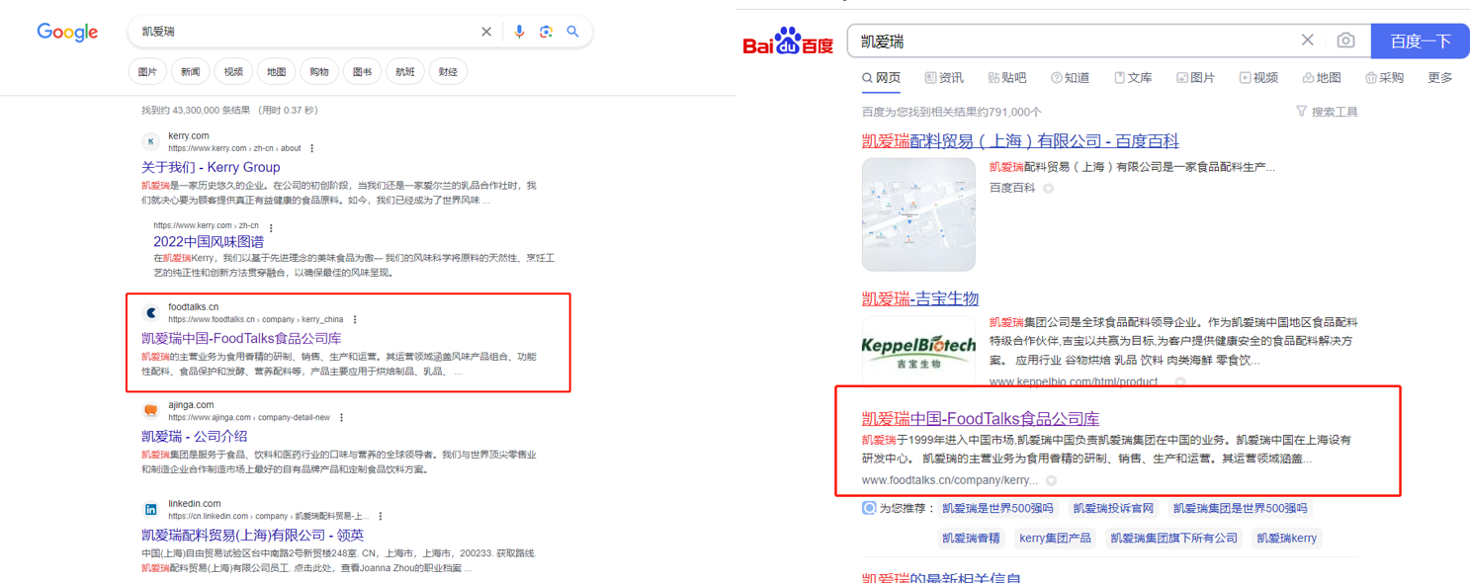Focus the Baidu search input field
This screenshot has height=584, width=1470.
1073,41
